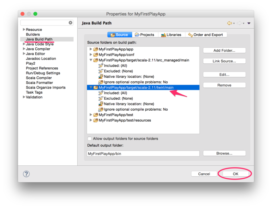Click the back navigation arrow icon
The image size is (272, 208).
[x=230, y=23]
